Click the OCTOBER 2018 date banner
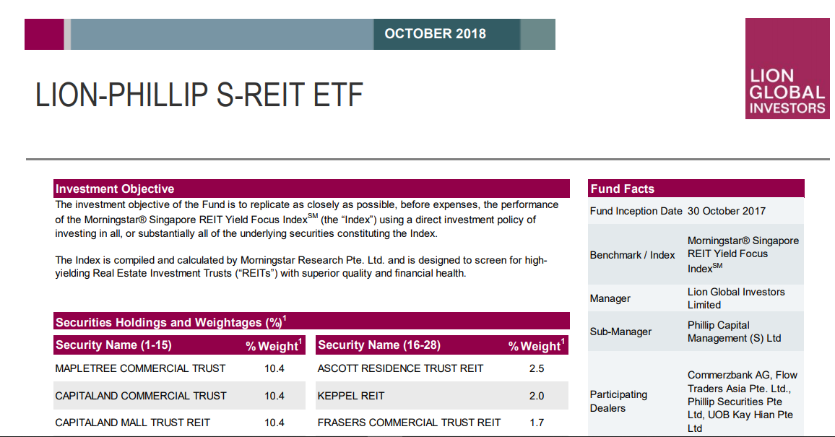835x437 pixels. pyautogui.click(x=435, y=34)
